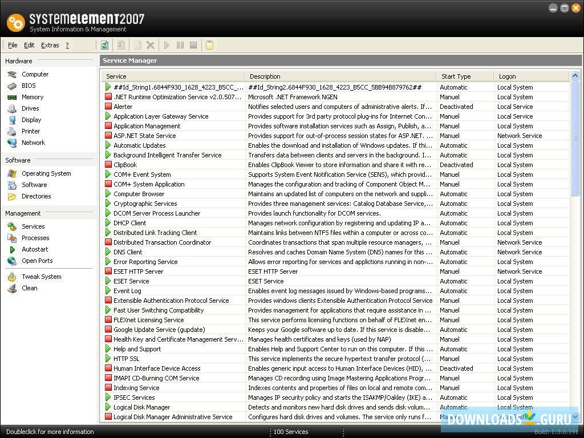Open the Display section
Screen dimensions: 584x438
coord(31,120)
